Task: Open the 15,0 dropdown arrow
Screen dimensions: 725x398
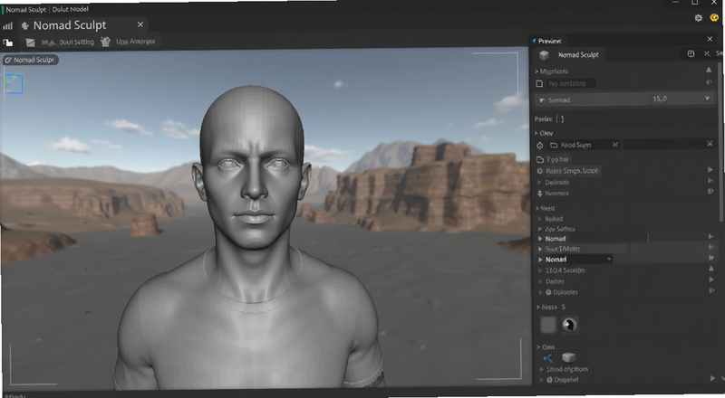Action: pos(707,99)
